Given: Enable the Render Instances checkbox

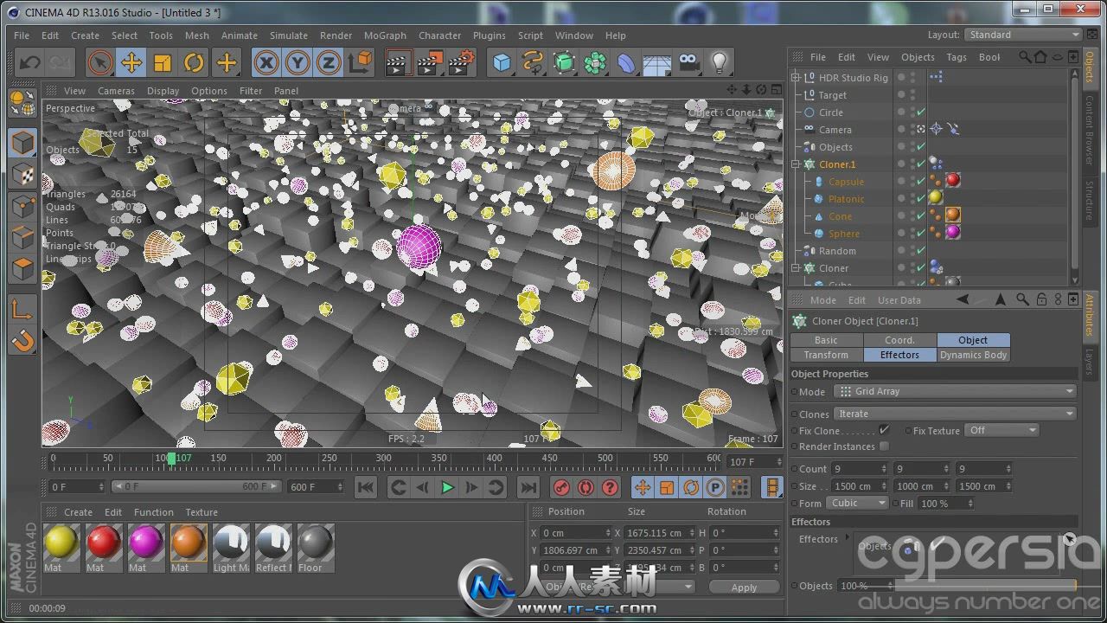Looking at the screenshot, I should [x=884, y=446].
